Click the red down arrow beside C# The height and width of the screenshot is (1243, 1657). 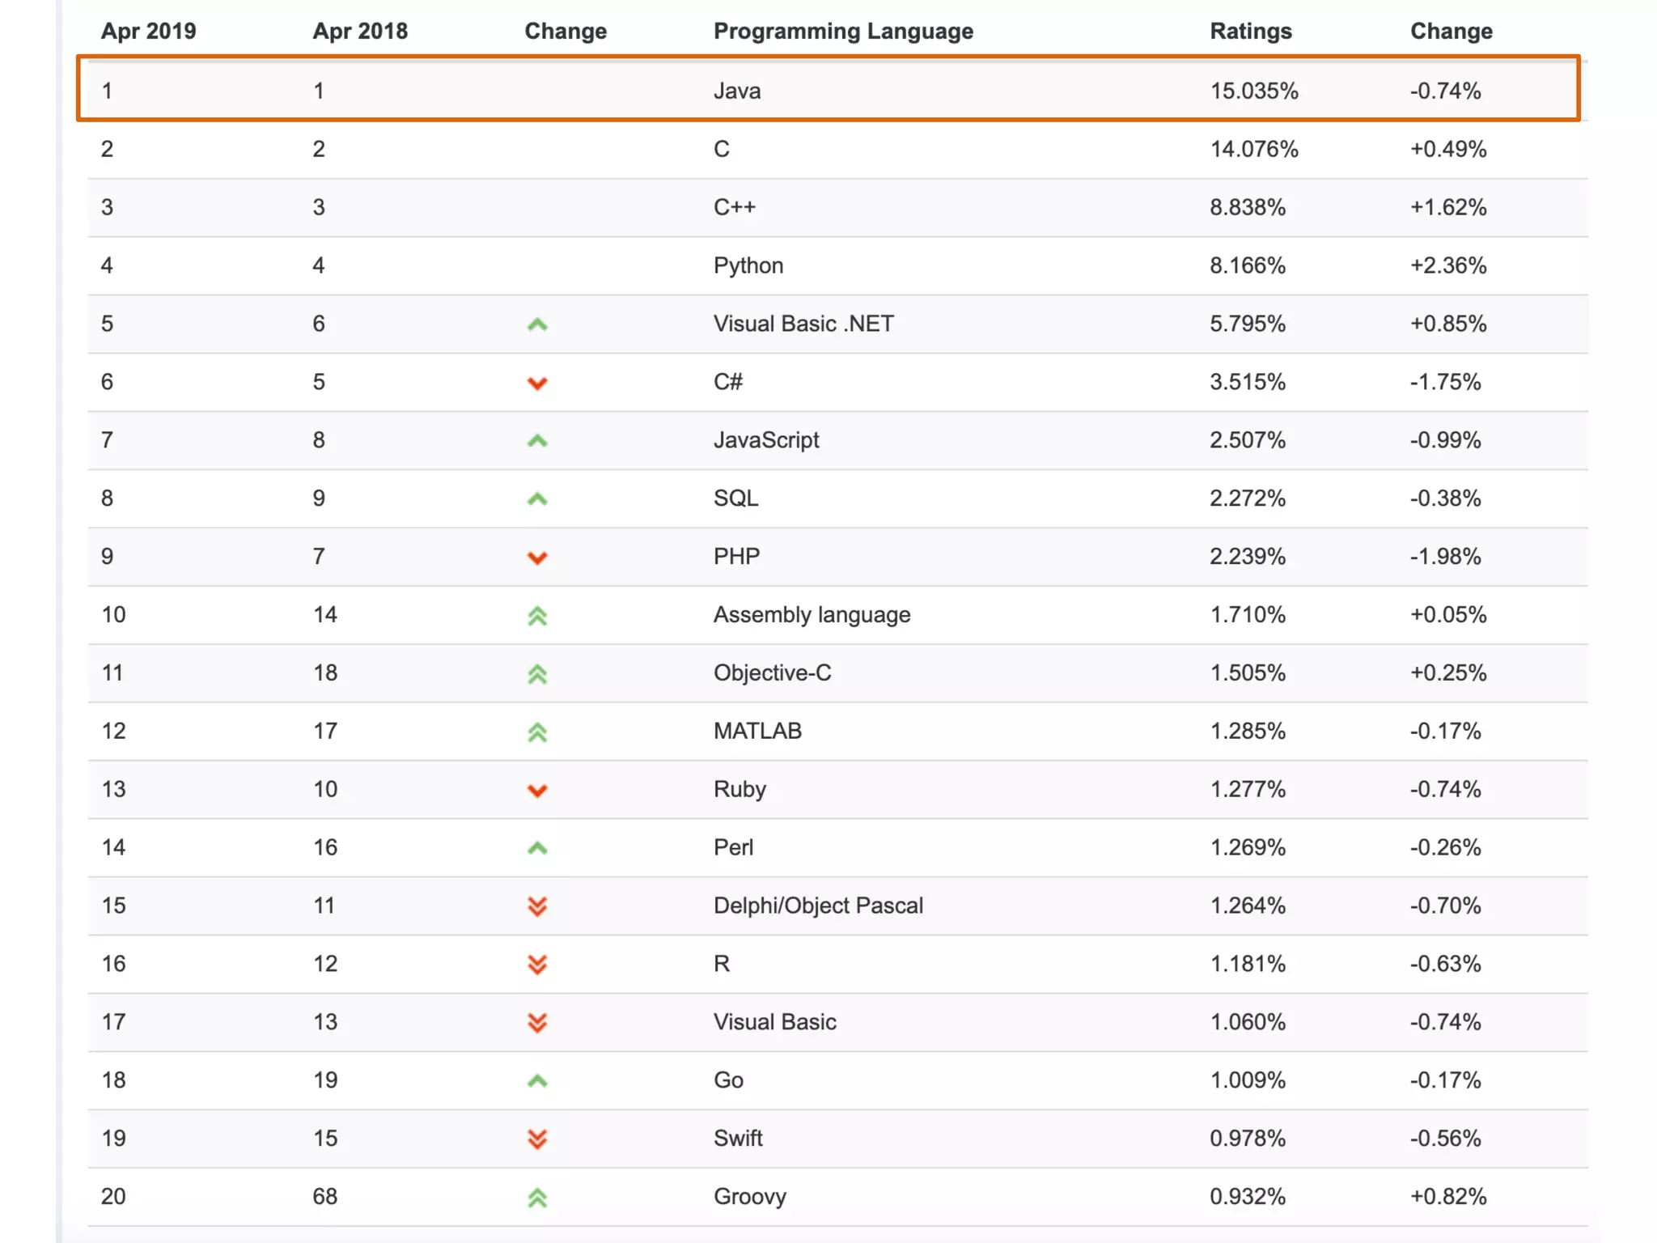click(x=537, y=383)
